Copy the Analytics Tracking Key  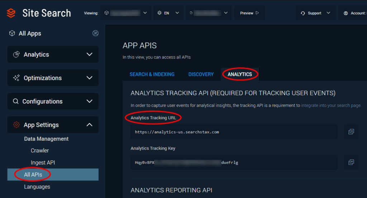[351, 162]
